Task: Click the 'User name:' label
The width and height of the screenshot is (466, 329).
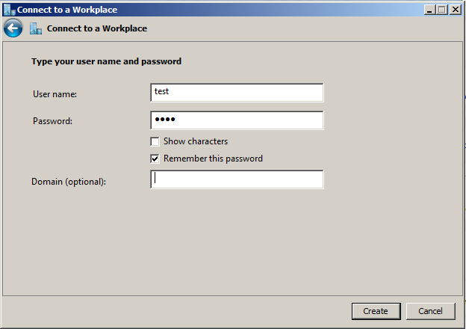Action: click(x=55, y=94)
